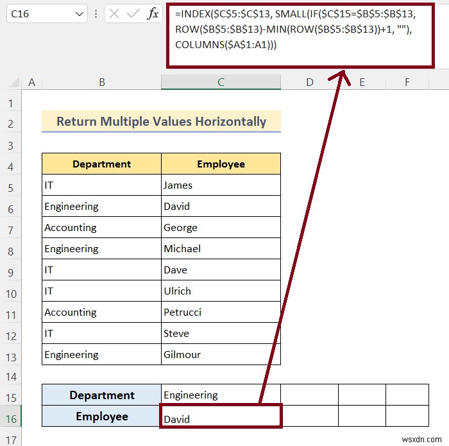Select cell C15 containing 'Engineering'
Viewport: 449px width, 446px height.
(221, 395)
